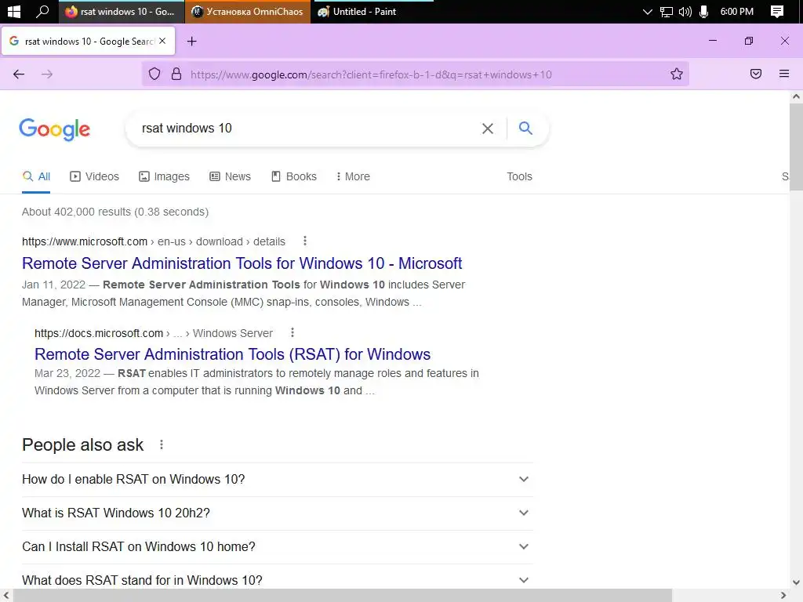Viewport: 803px width, 602px height.
Task: Switch to Firefox taskbar window
Action: (x=122, y=11)
